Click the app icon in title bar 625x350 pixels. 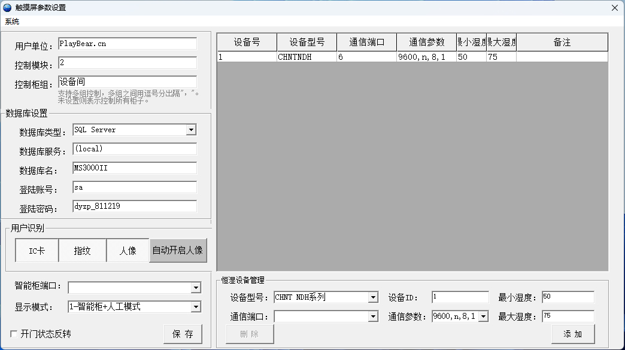[7, 8]
